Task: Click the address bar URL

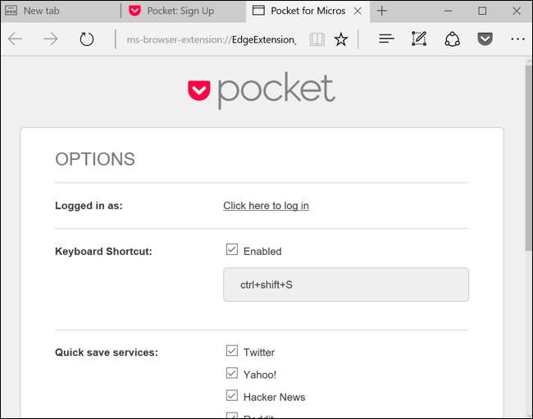Action: 205,39
